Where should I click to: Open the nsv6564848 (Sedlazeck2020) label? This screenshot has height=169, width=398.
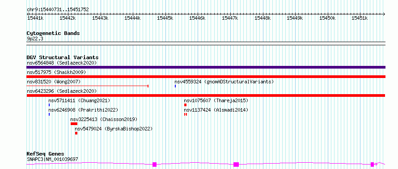(x=62, y=63)
